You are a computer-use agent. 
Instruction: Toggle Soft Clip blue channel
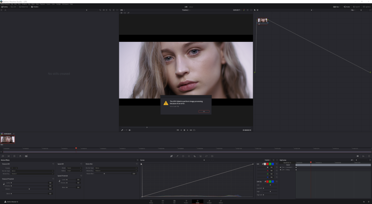tap(272, 182)
